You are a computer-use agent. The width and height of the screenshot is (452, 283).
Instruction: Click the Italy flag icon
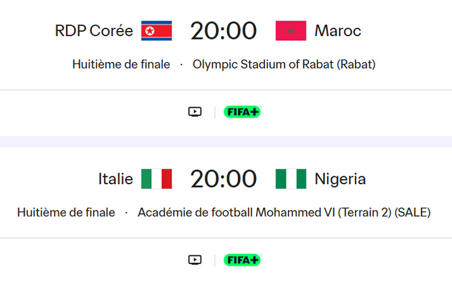point(156,179)
